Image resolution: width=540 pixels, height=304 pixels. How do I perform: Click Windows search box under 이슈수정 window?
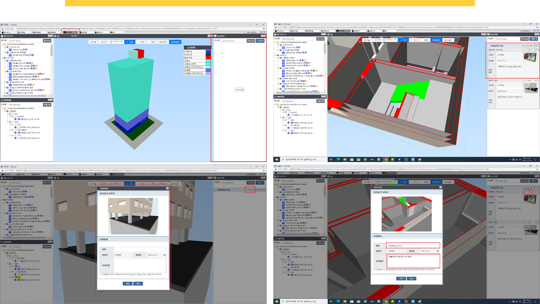tap(304, 301)
